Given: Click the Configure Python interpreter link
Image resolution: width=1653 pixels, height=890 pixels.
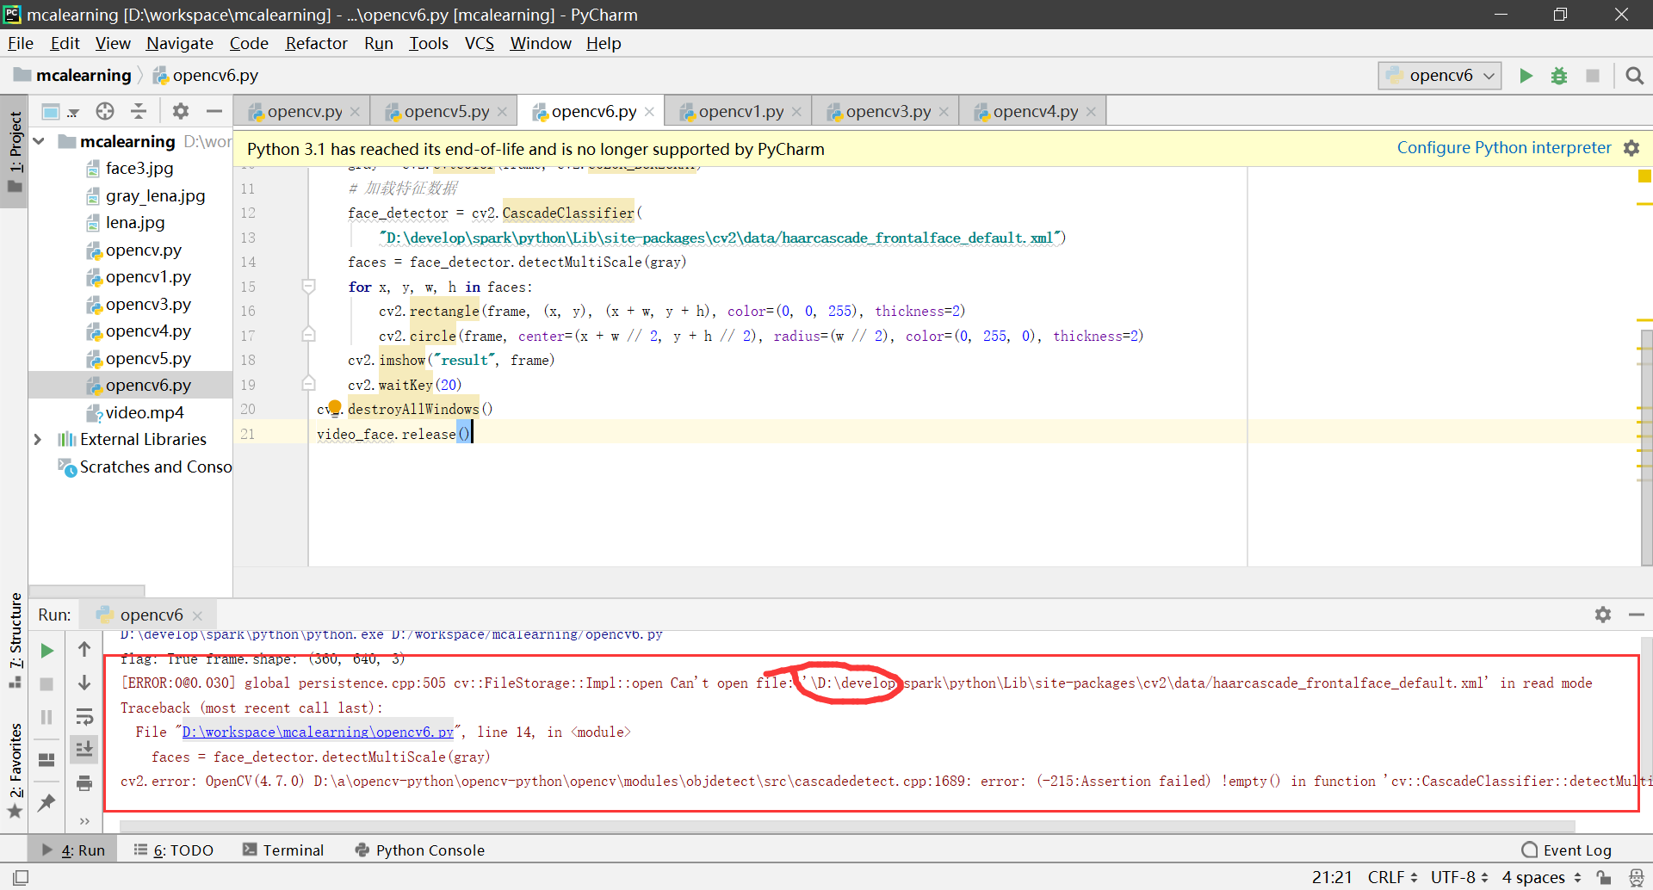Looking at the screenshot, I should (x=1503, y=147).
